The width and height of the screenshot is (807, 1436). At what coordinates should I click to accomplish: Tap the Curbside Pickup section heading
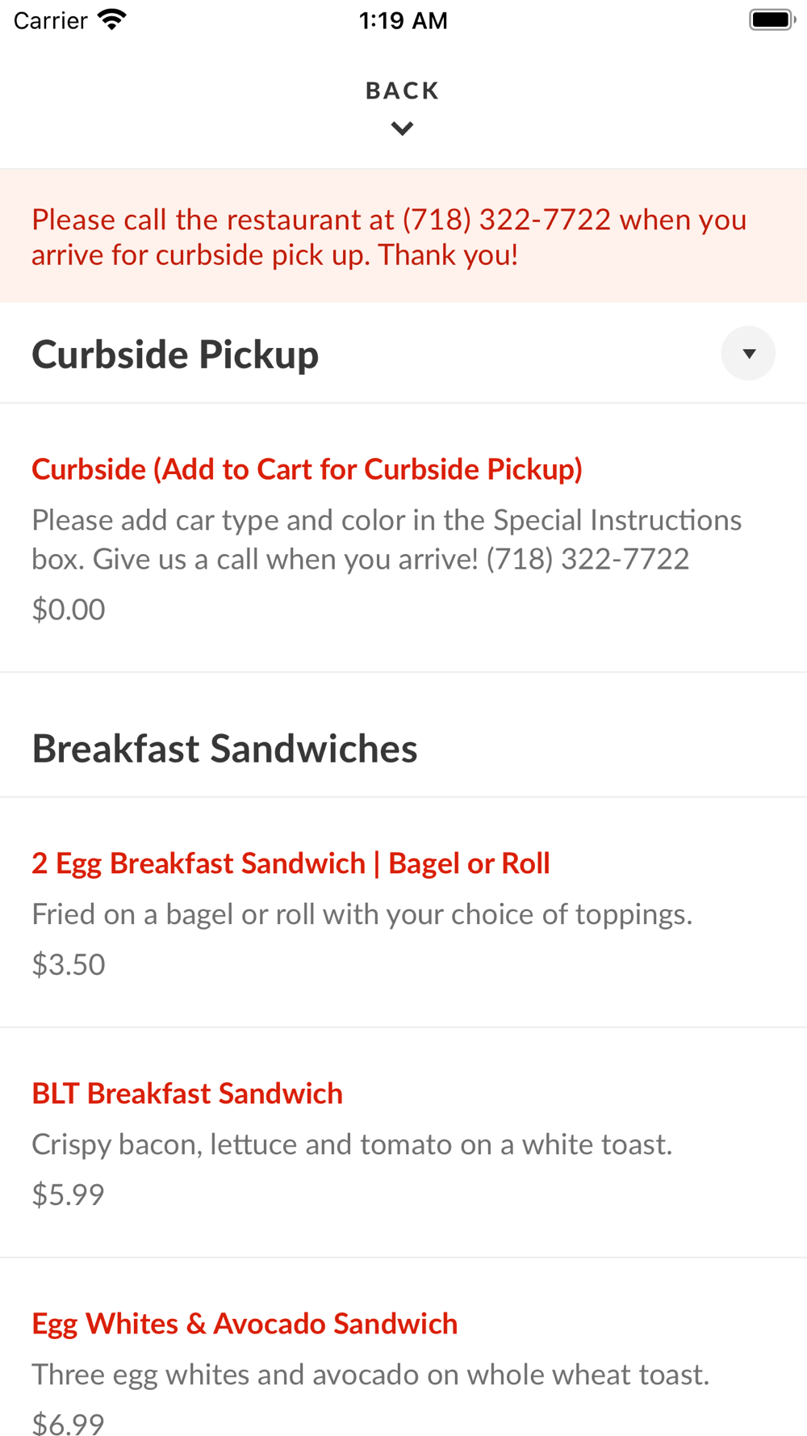point(175,355)
